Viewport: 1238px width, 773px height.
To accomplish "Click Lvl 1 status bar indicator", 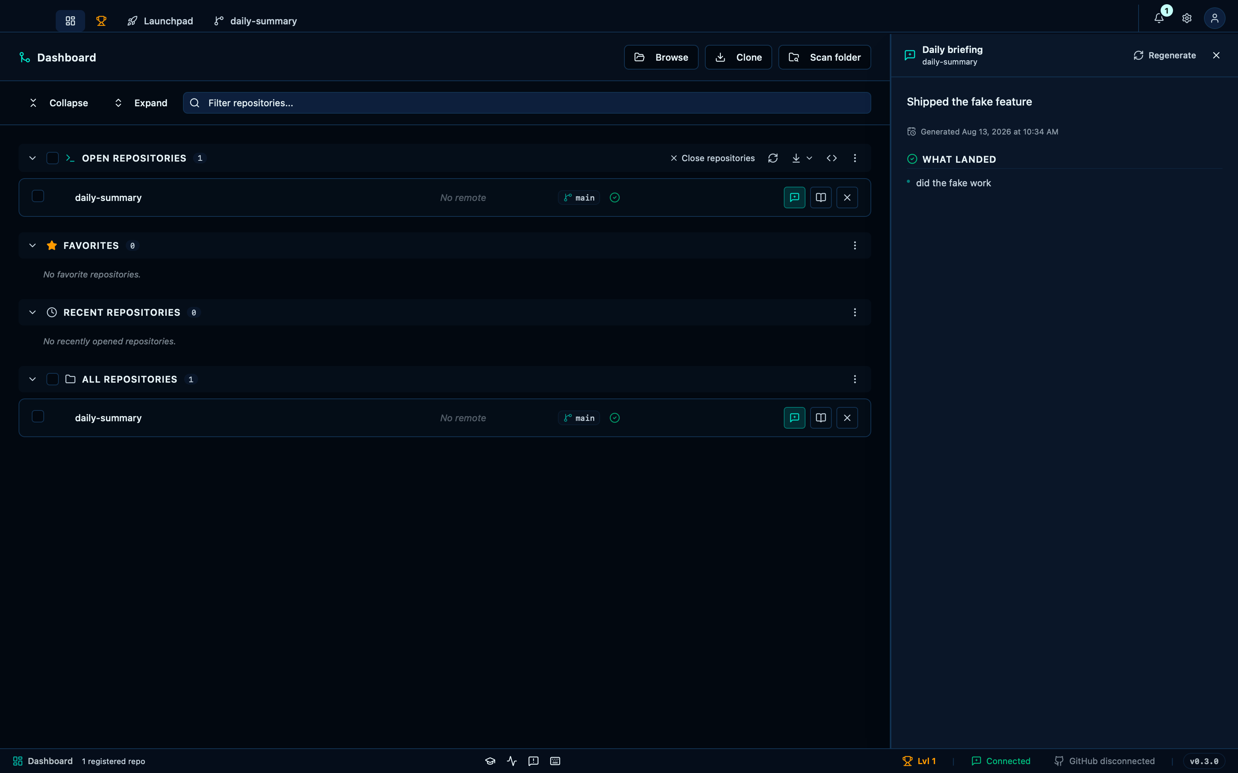I will click(919, 761).
